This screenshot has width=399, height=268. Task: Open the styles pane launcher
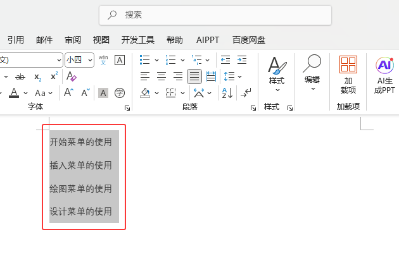pos(290,108)
